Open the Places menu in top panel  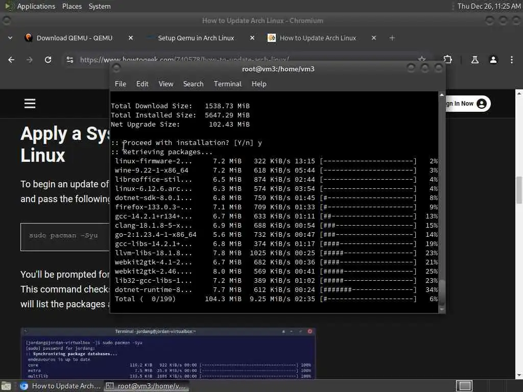[x=72, y=6]
